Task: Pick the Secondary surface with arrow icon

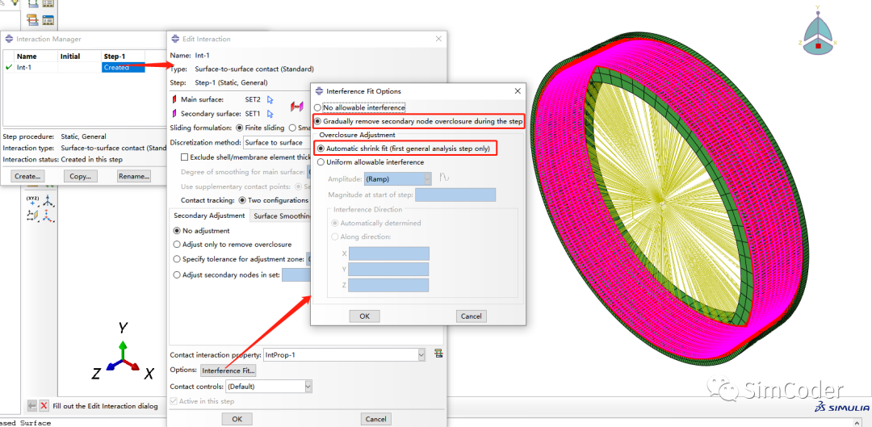Action: [x=270, y=114]
